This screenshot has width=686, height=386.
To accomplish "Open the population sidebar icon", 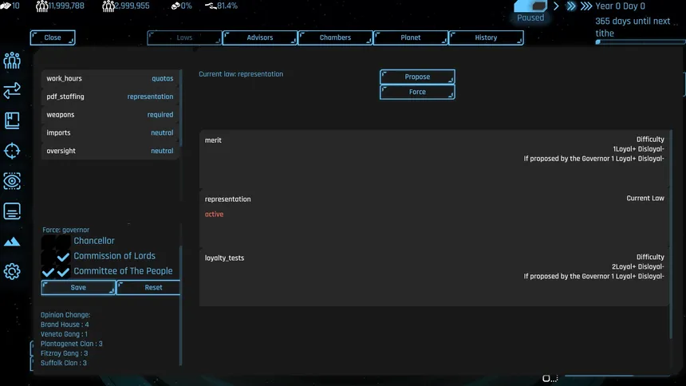I will (12, 61).
